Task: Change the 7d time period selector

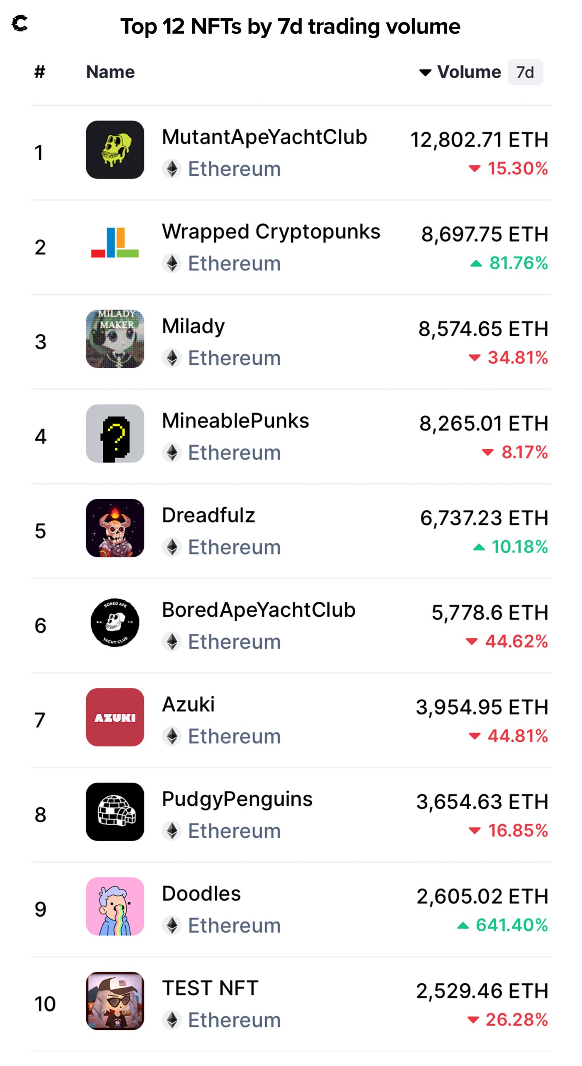Action: tap(525, 72)
